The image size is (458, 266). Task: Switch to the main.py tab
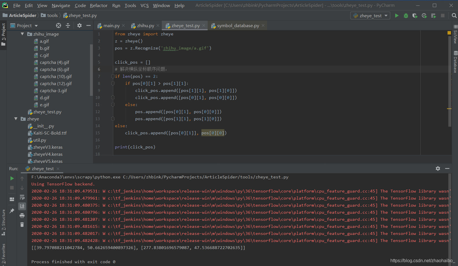click(111, 25)
